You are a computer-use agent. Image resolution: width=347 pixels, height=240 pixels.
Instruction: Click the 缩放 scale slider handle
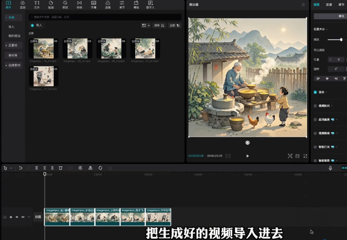pyautogui.click(x=341, y=40)
